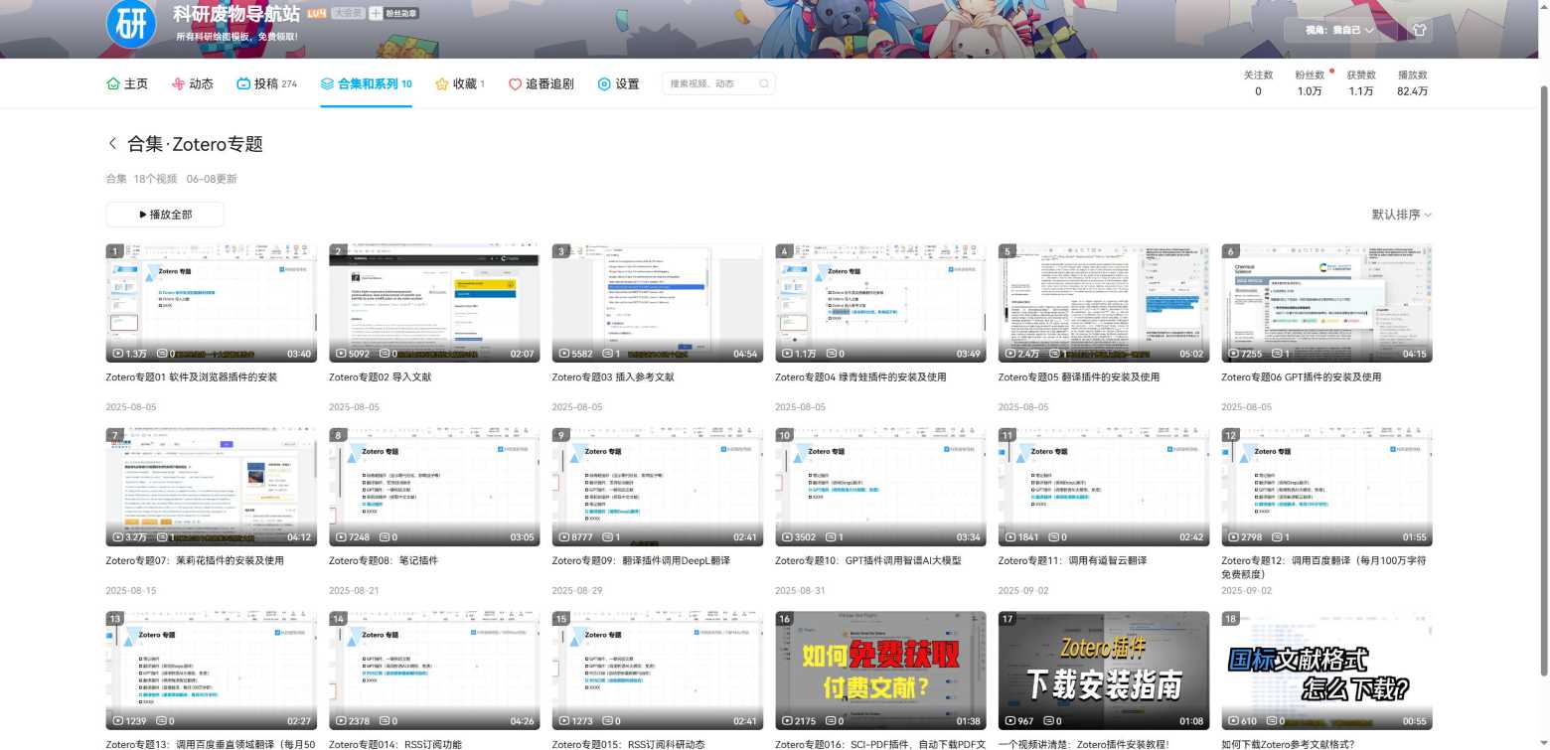Open title Zotero专题05 翻译插件的安装及使用

tap(1079, 377)
